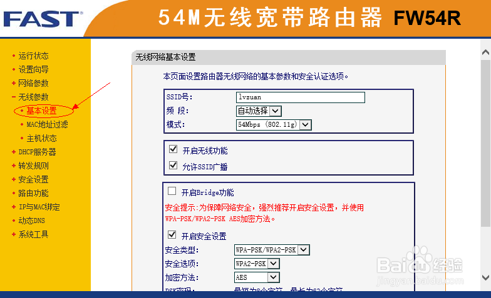Click the 无线网络基本设置 panel title
The width and height of the screenshot is (491, 298).
pyautogui.click(x=165, y=57)
